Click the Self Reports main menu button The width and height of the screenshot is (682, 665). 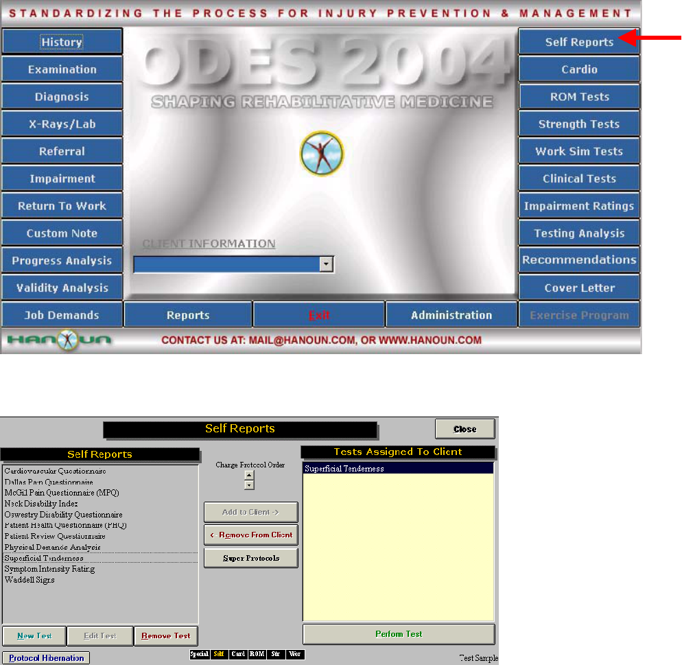coord(579,42)
